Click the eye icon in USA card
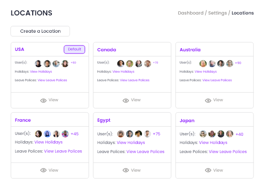264x188 pixels. click(x=43, y=100)
